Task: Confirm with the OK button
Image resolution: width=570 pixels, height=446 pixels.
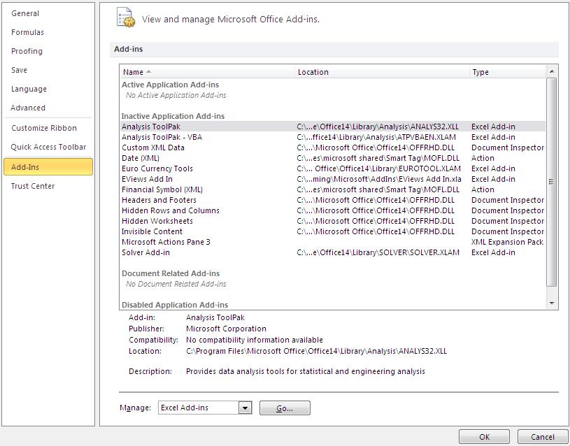Action: [484, 436]
